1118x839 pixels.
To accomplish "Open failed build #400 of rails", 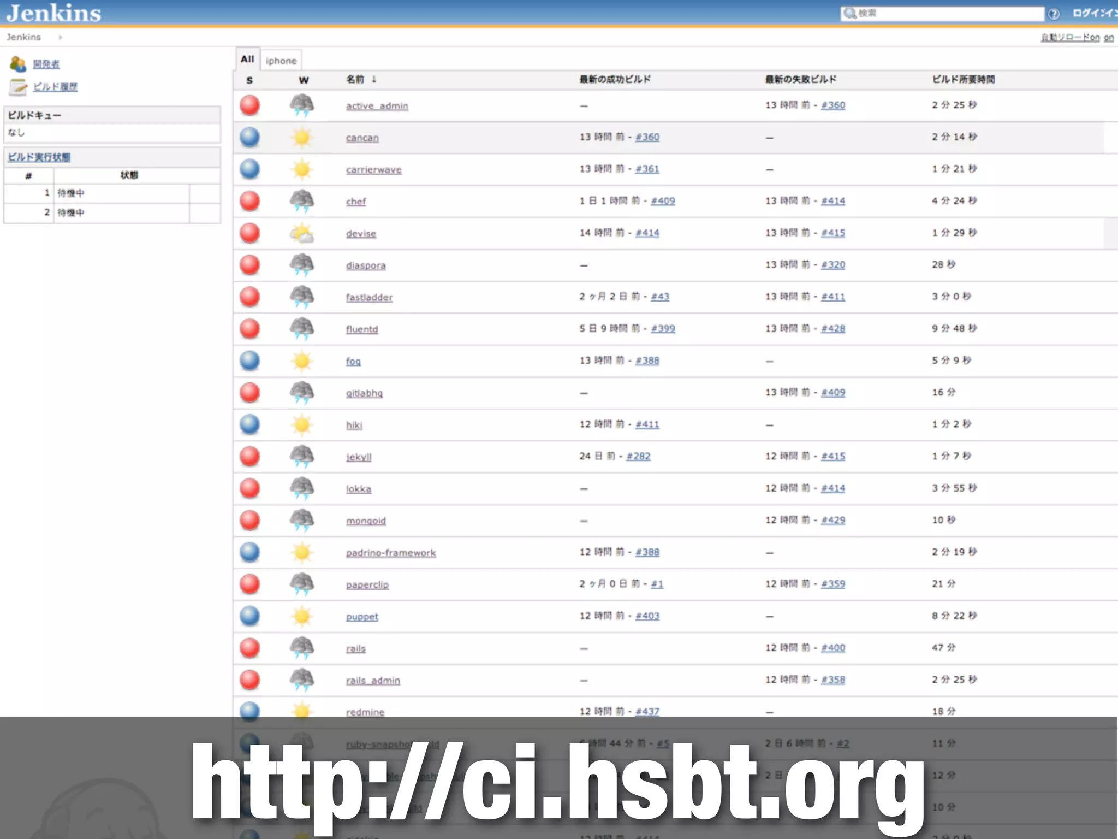I will point(833,648).
